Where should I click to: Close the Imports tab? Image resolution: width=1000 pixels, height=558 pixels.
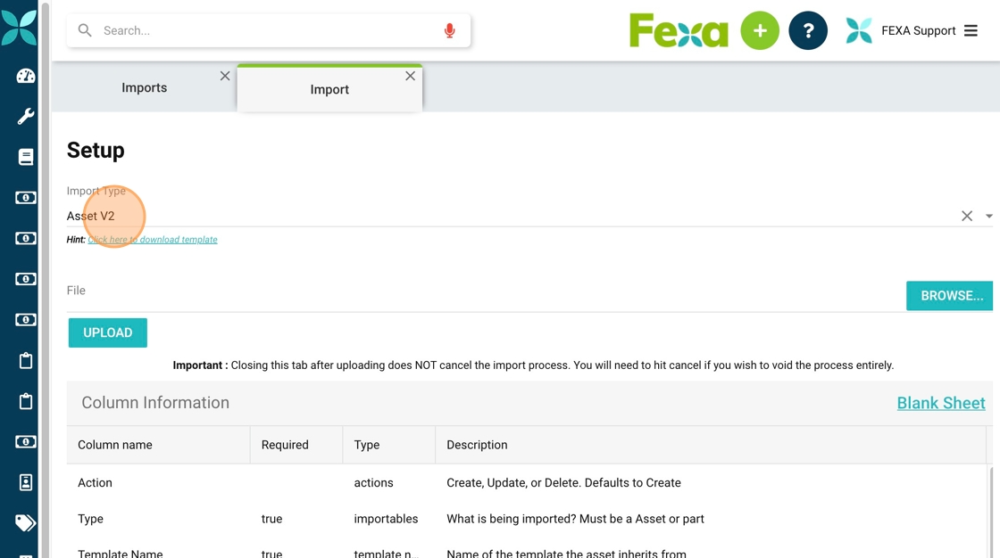click(225, 77)
